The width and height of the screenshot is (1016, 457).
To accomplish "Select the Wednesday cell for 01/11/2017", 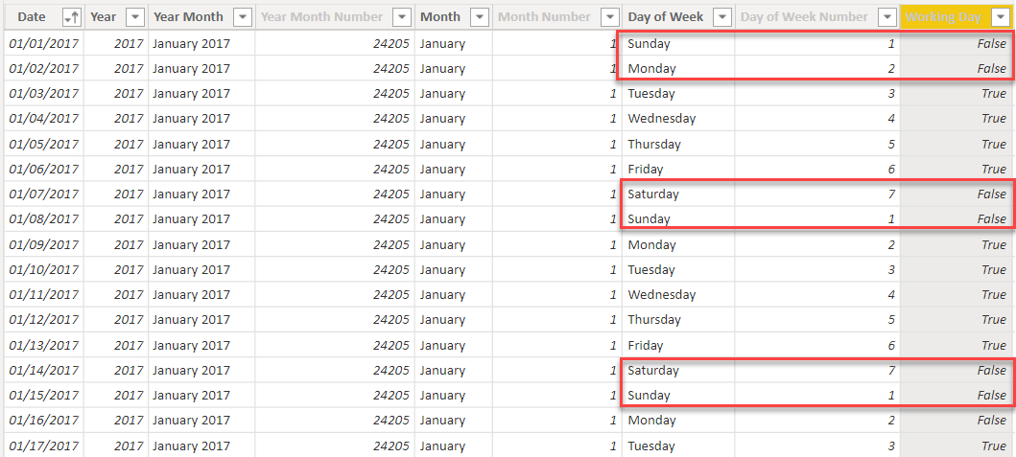I will [677, 294].
